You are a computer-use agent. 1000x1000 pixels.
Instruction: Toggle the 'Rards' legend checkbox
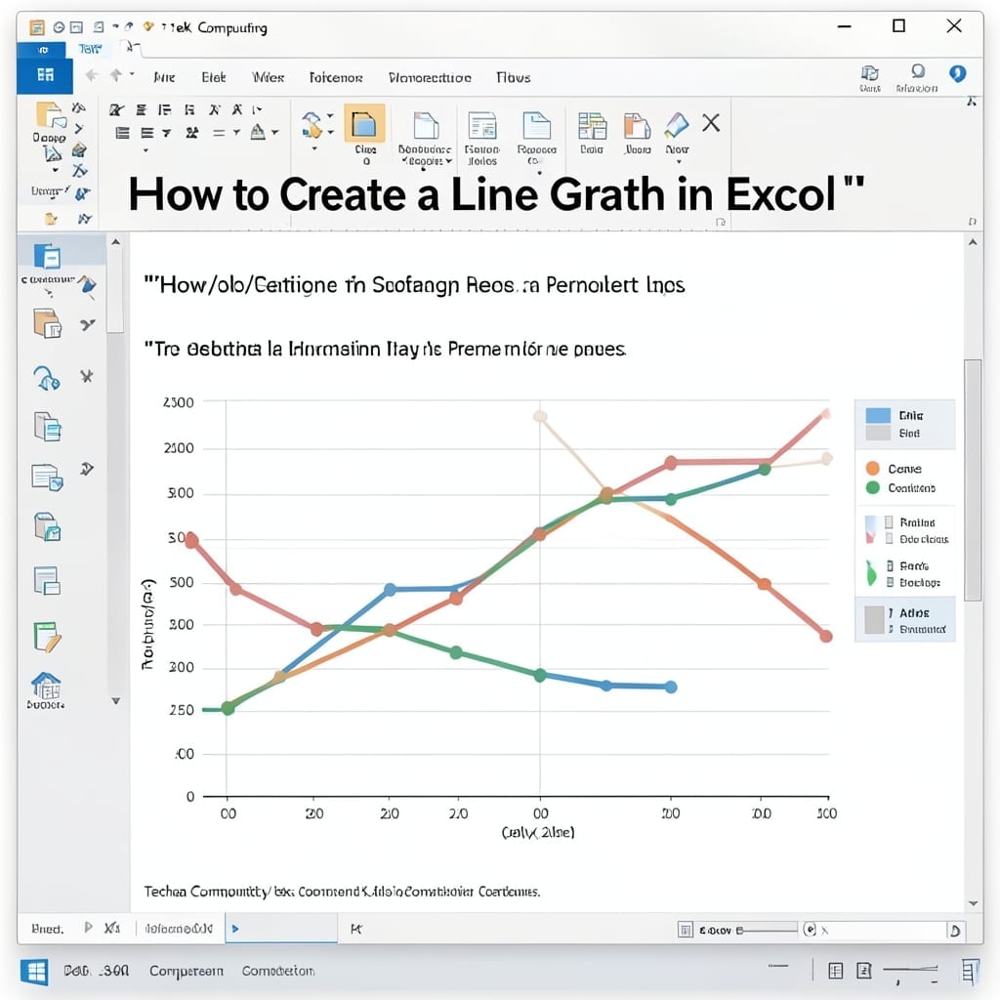(890, 565)
